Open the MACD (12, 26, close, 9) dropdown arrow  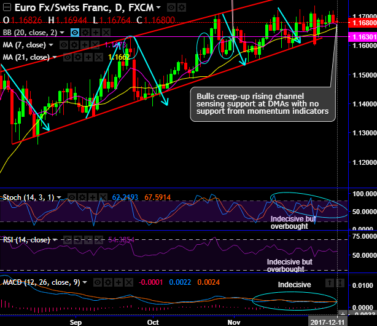pos(85,282)
